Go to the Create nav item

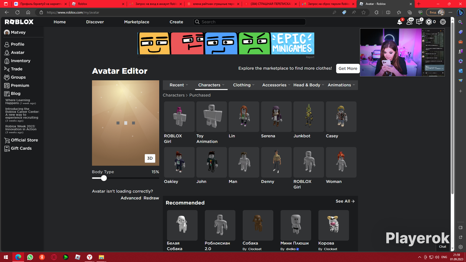(176, 22)
